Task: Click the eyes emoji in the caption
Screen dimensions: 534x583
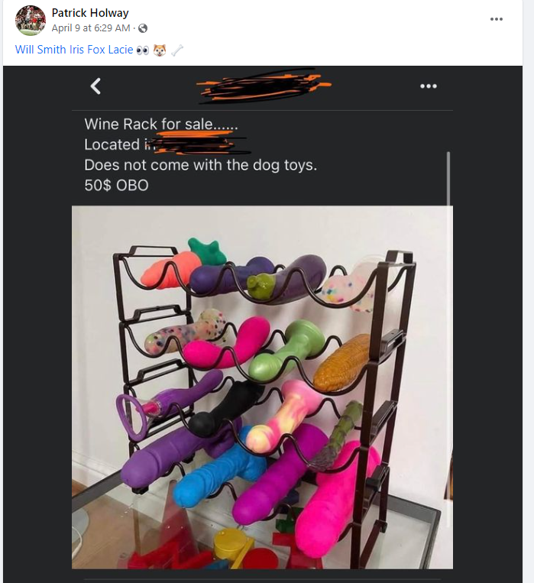Action: pos(142,50)
